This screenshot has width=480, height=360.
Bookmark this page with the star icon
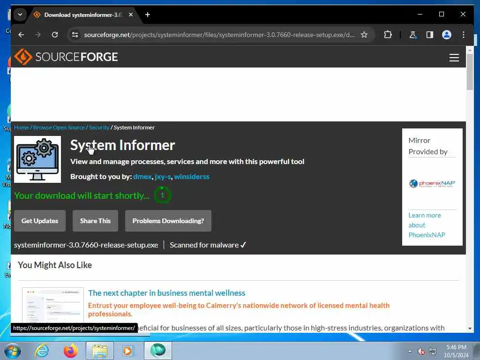click(x=364, y=35)
